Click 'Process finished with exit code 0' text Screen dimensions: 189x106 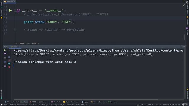point(45,62)
